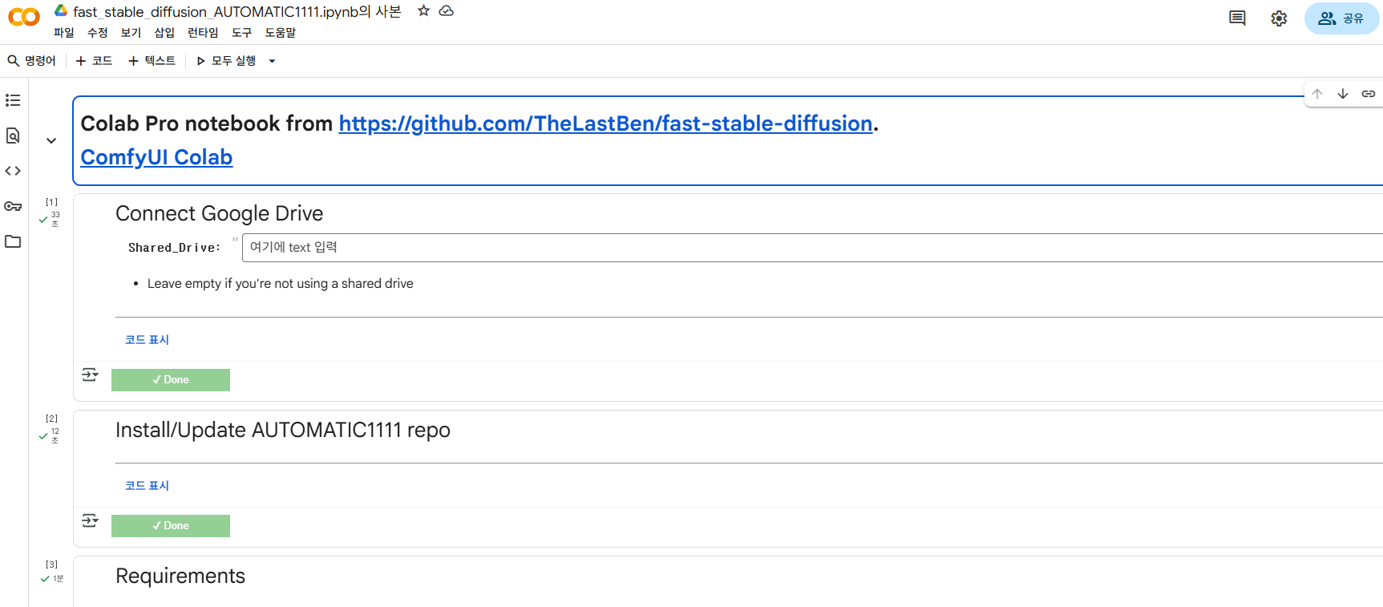The height and width of the screenshot is (607, 1383).
Task: Add a code cell with + 코드
Action: pos(94,61)
